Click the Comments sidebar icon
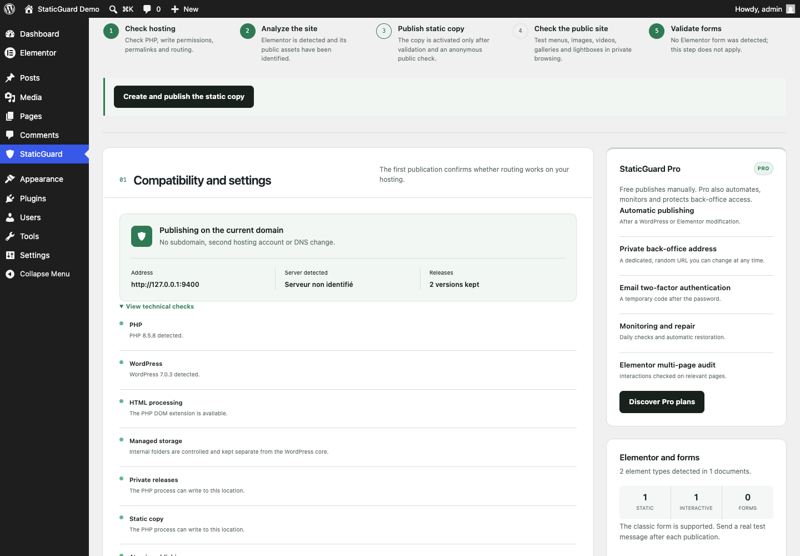800x556 pixels. coord(10,135)
